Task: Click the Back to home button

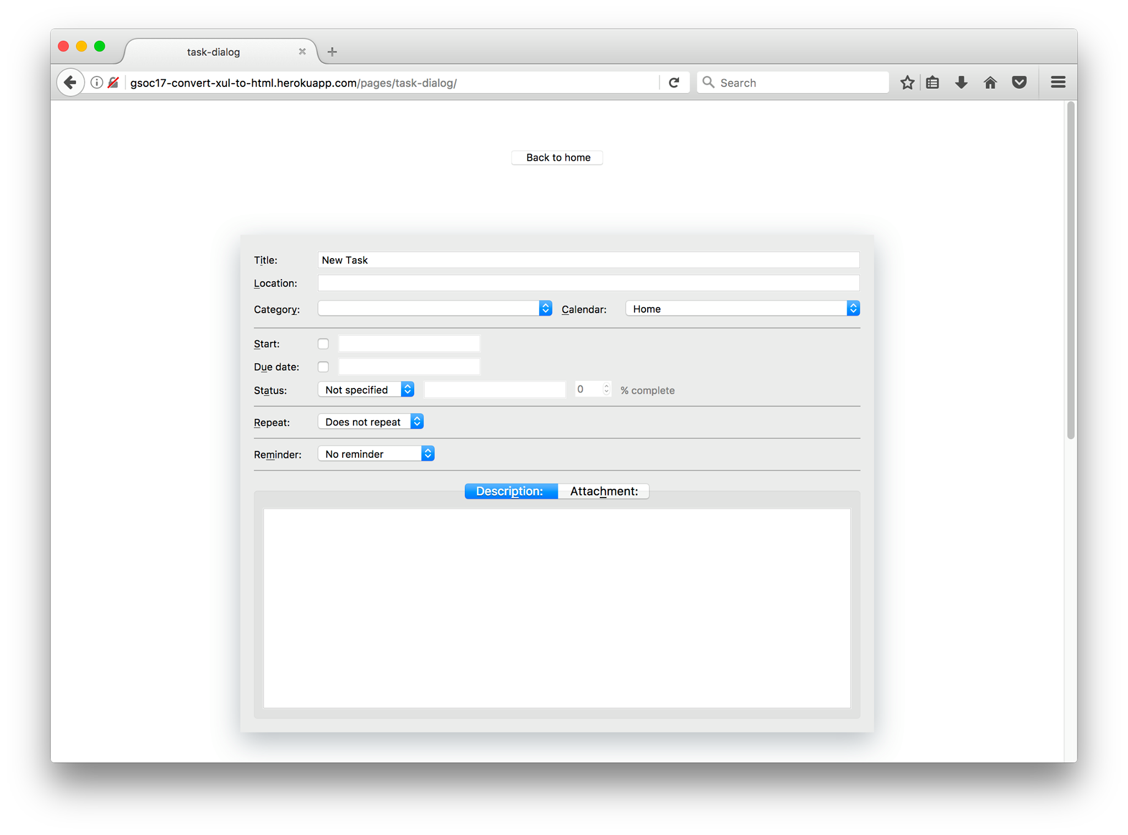Action: point(557,157)
